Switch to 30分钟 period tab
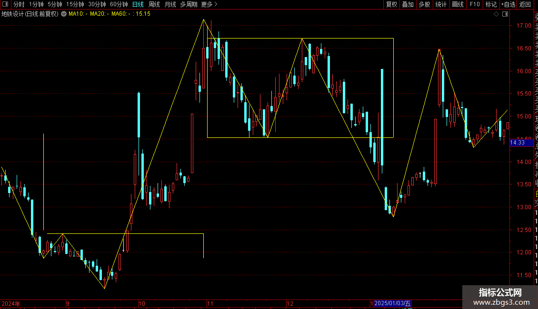The image size is (538, 309). [97, 4]
